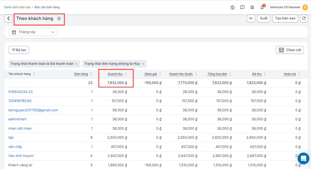Open the notifications bell
The height and width of the screenshot is (169, 311).
click(x=262, y=7)
